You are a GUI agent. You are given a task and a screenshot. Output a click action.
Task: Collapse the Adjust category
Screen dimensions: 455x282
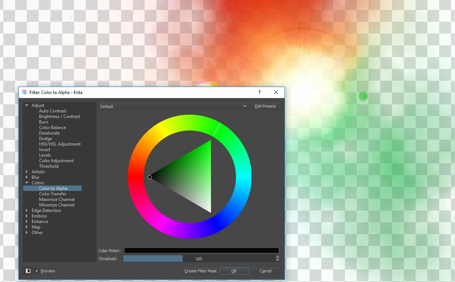(x=27, y=105)
